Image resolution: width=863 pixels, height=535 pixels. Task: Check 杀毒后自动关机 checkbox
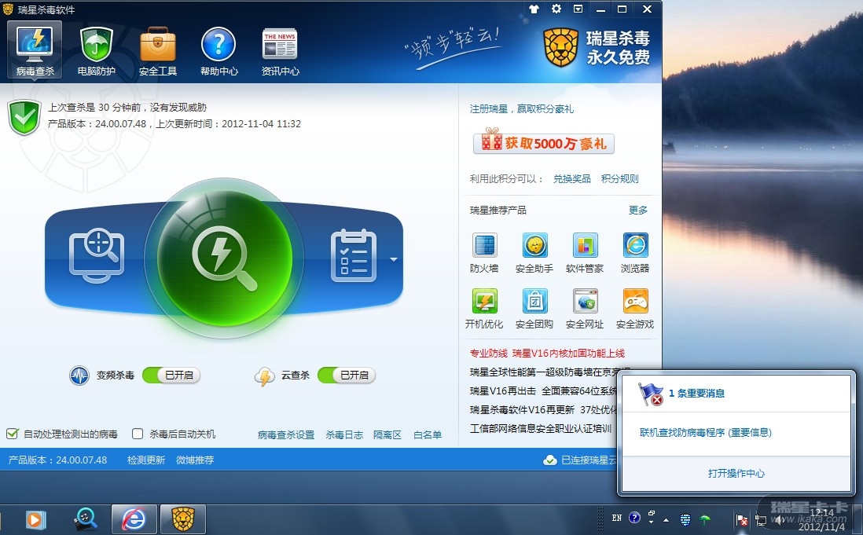138,434
